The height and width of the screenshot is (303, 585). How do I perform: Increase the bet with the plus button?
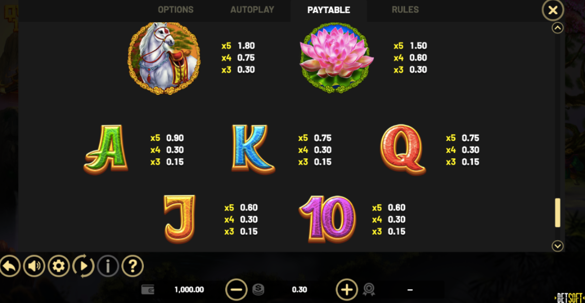click(x=347, y=290)
